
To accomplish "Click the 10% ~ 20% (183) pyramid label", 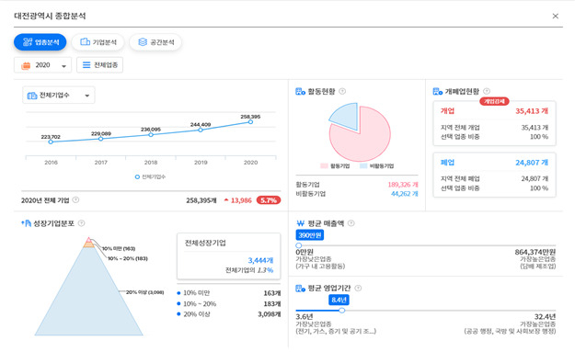I will pyautogui.click(x=128, y=258).
